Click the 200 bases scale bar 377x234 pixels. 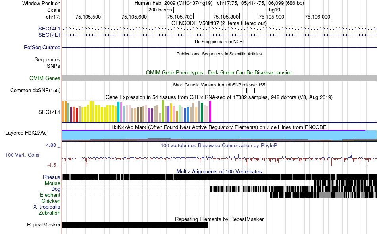tap(219, 10)
